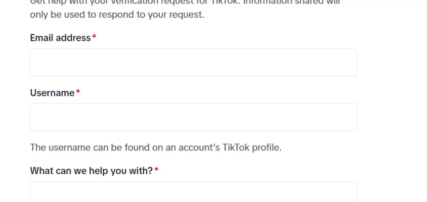Click "only be used to respond to your request" text

click(x=117, y=15)
